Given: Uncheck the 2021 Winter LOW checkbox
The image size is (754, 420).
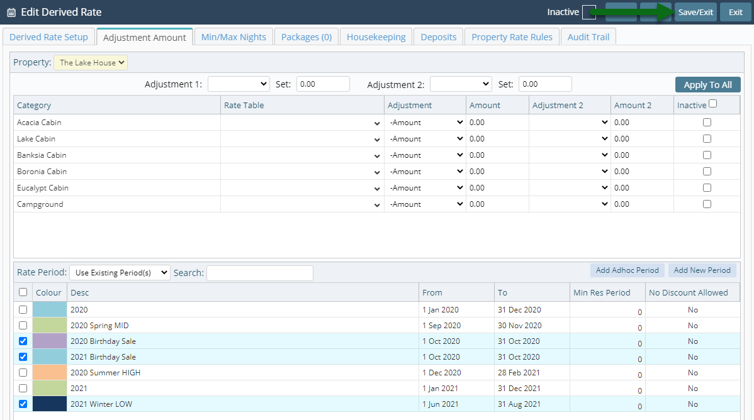Looking at the screenshot, I should pos(23,404).
